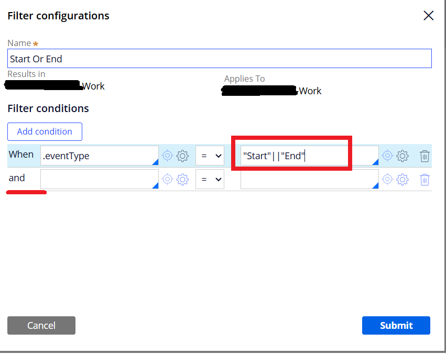Submit the filter configuration
Viewport: 446px width, 354px height.
coord(396,325)
